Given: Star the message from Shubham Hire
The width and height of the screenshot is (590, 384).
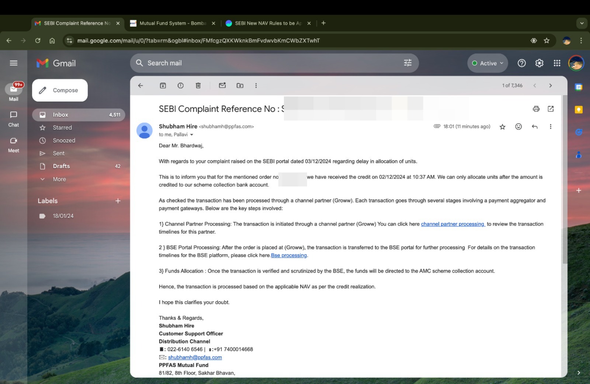Looking at the screenshot, I should tap(502, 127).
